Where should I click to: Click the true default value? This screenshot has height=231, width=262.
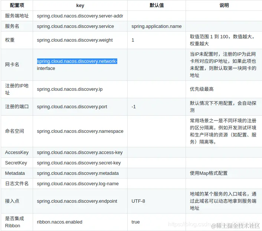(135, 222)
